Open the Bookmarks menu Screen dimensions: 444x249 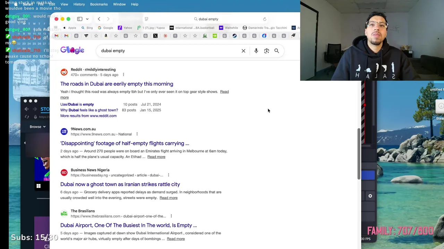click(99, 4)
